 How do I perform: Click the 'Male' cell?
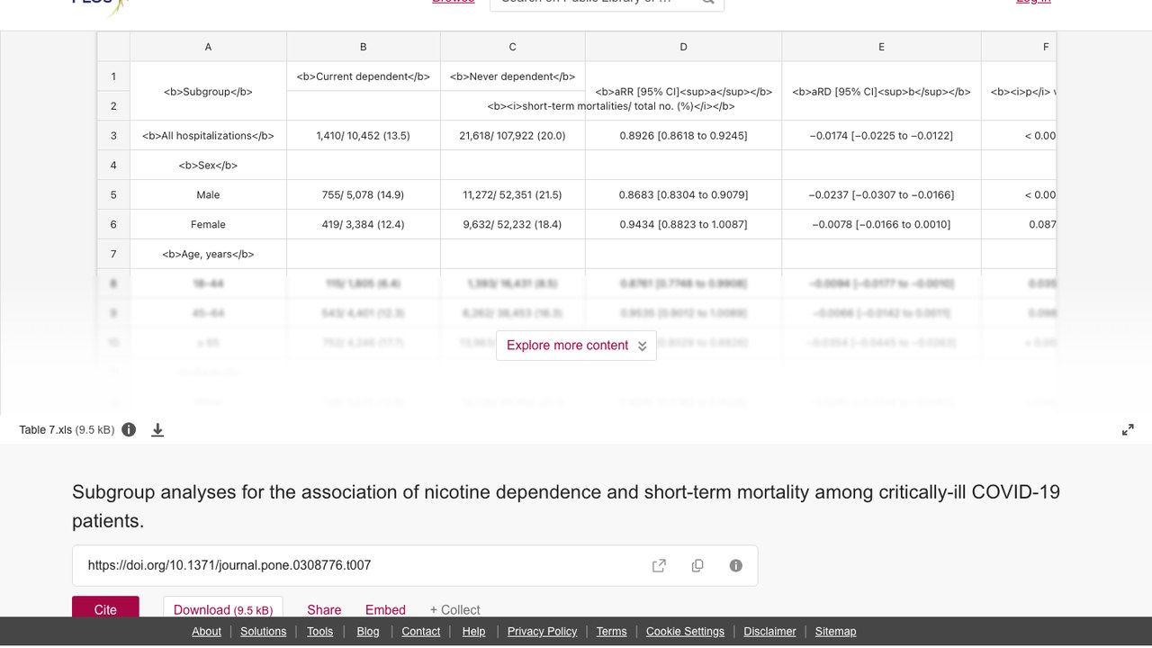[208, 194]
